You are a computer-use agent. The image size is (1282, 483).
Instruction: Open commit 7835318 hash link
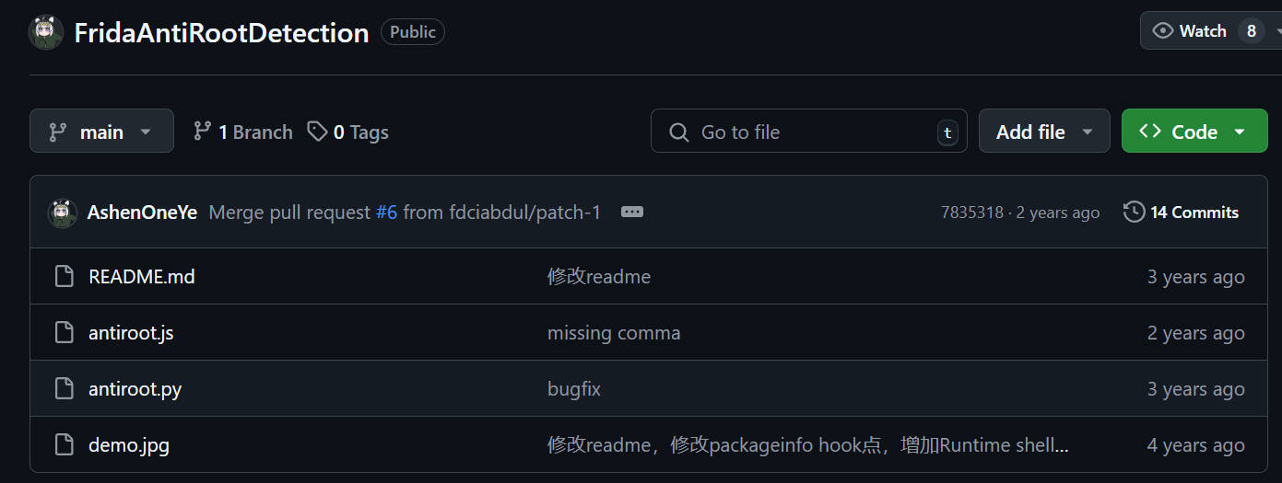tap(971, 213)
